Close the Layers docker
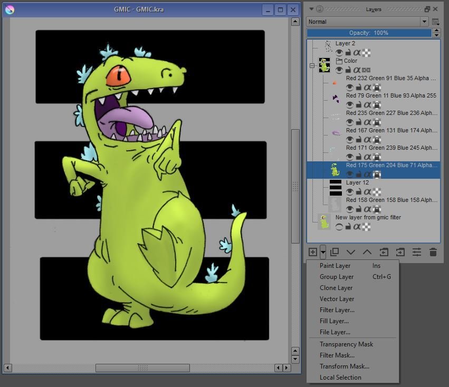 [x=435, y=9]
